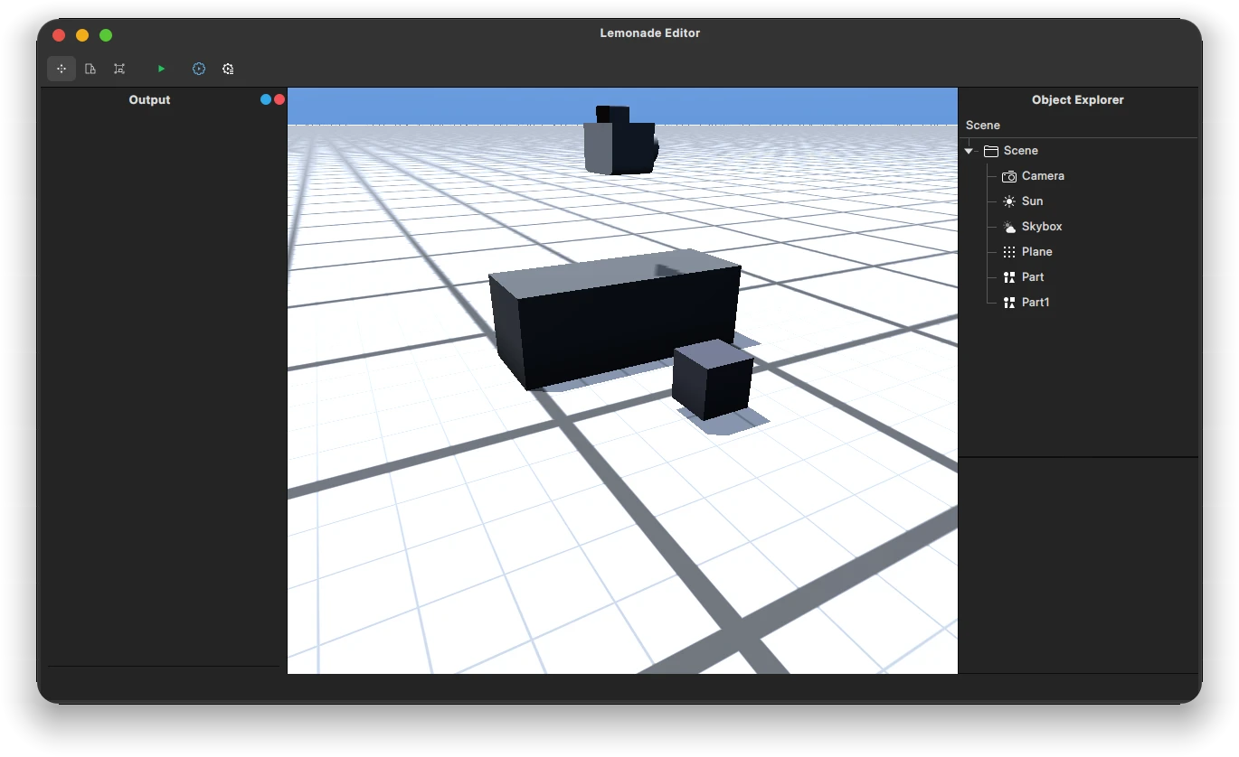
Task: Open the execution settings gear with list icon
Action: point(228,68)
